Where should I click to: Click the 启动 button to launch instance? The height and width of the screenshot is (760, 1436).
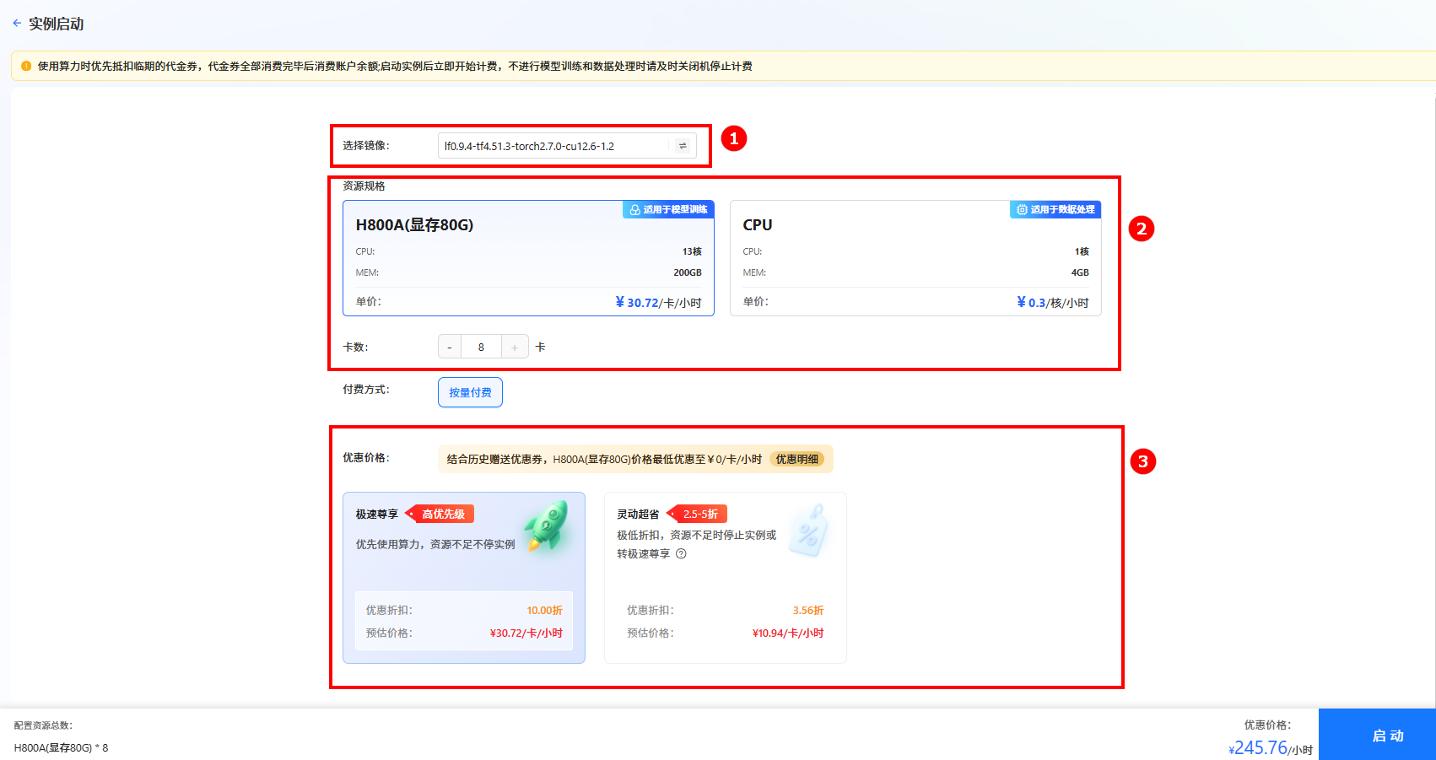point(1387,734)
